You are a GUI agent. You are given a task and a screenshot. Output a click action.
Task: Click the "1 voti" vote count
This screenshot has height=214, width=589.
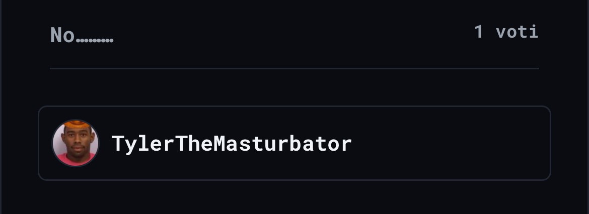[506, 32]
